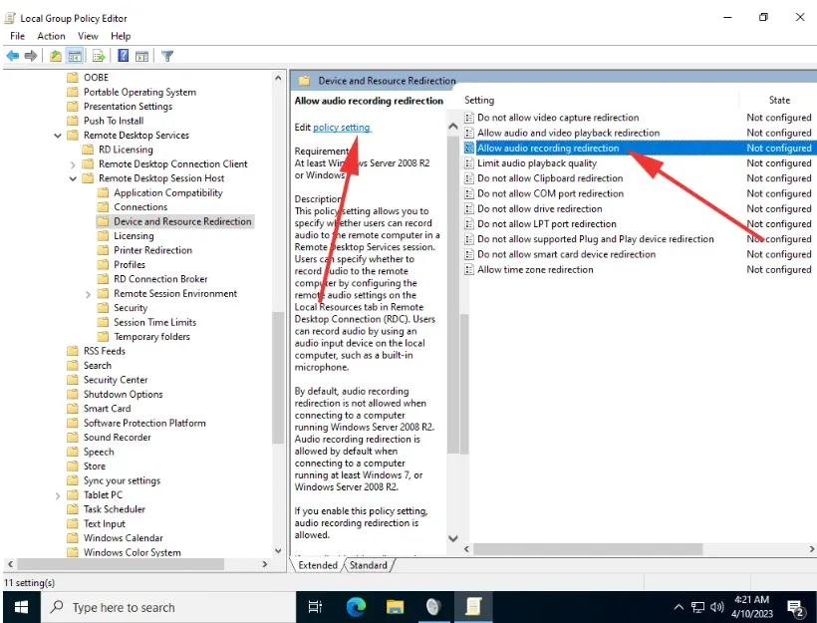Show hidden tray icons chevron
817x623 pixels.
(x=679, y=607)
